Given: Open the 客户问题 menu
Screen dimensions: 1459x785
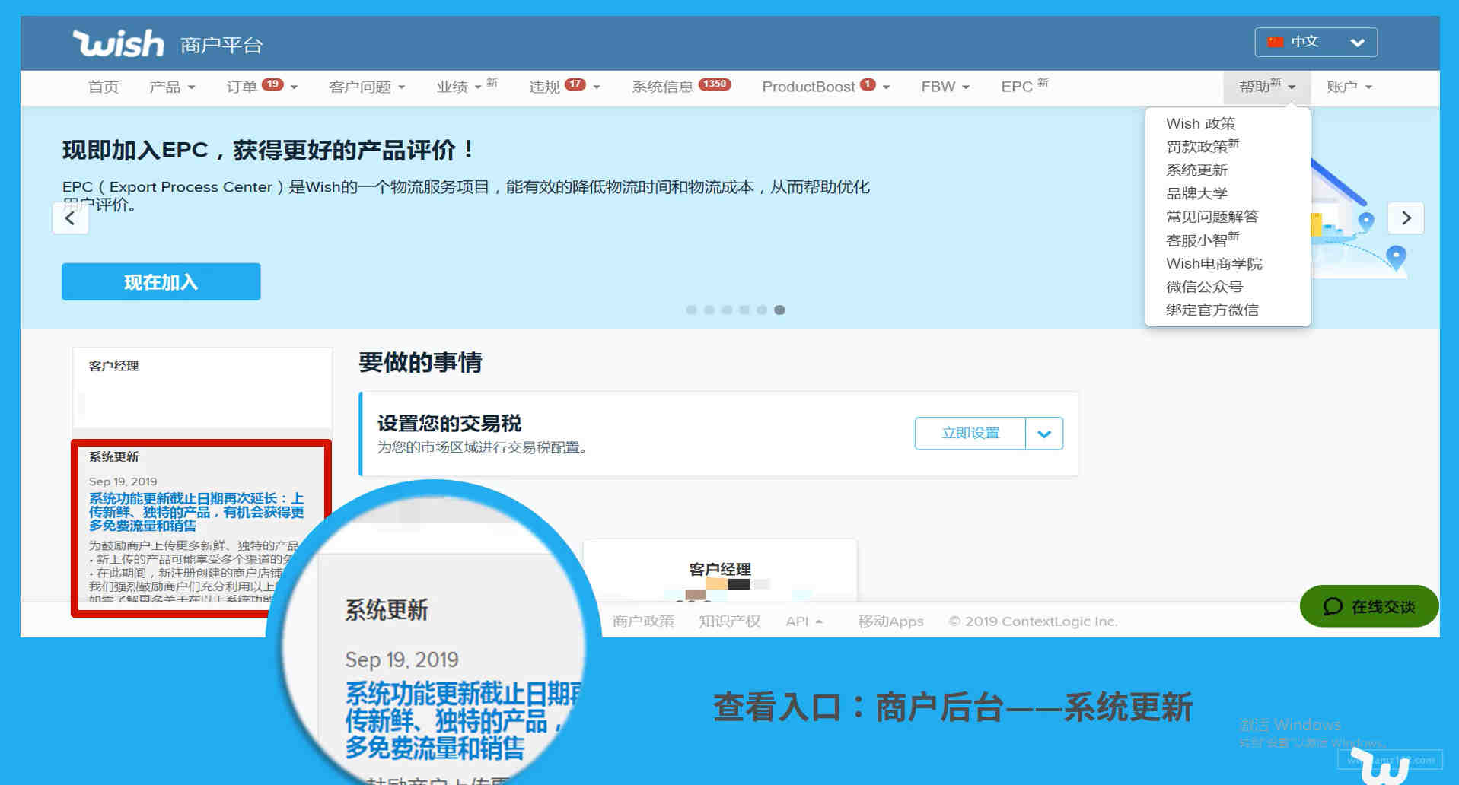Looking at the screenshot, I should (367, 87).
